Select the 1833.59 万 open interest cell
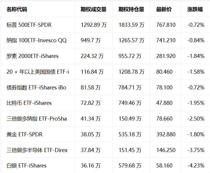Viewport: 210px width, 173px height. click(131, 25)
